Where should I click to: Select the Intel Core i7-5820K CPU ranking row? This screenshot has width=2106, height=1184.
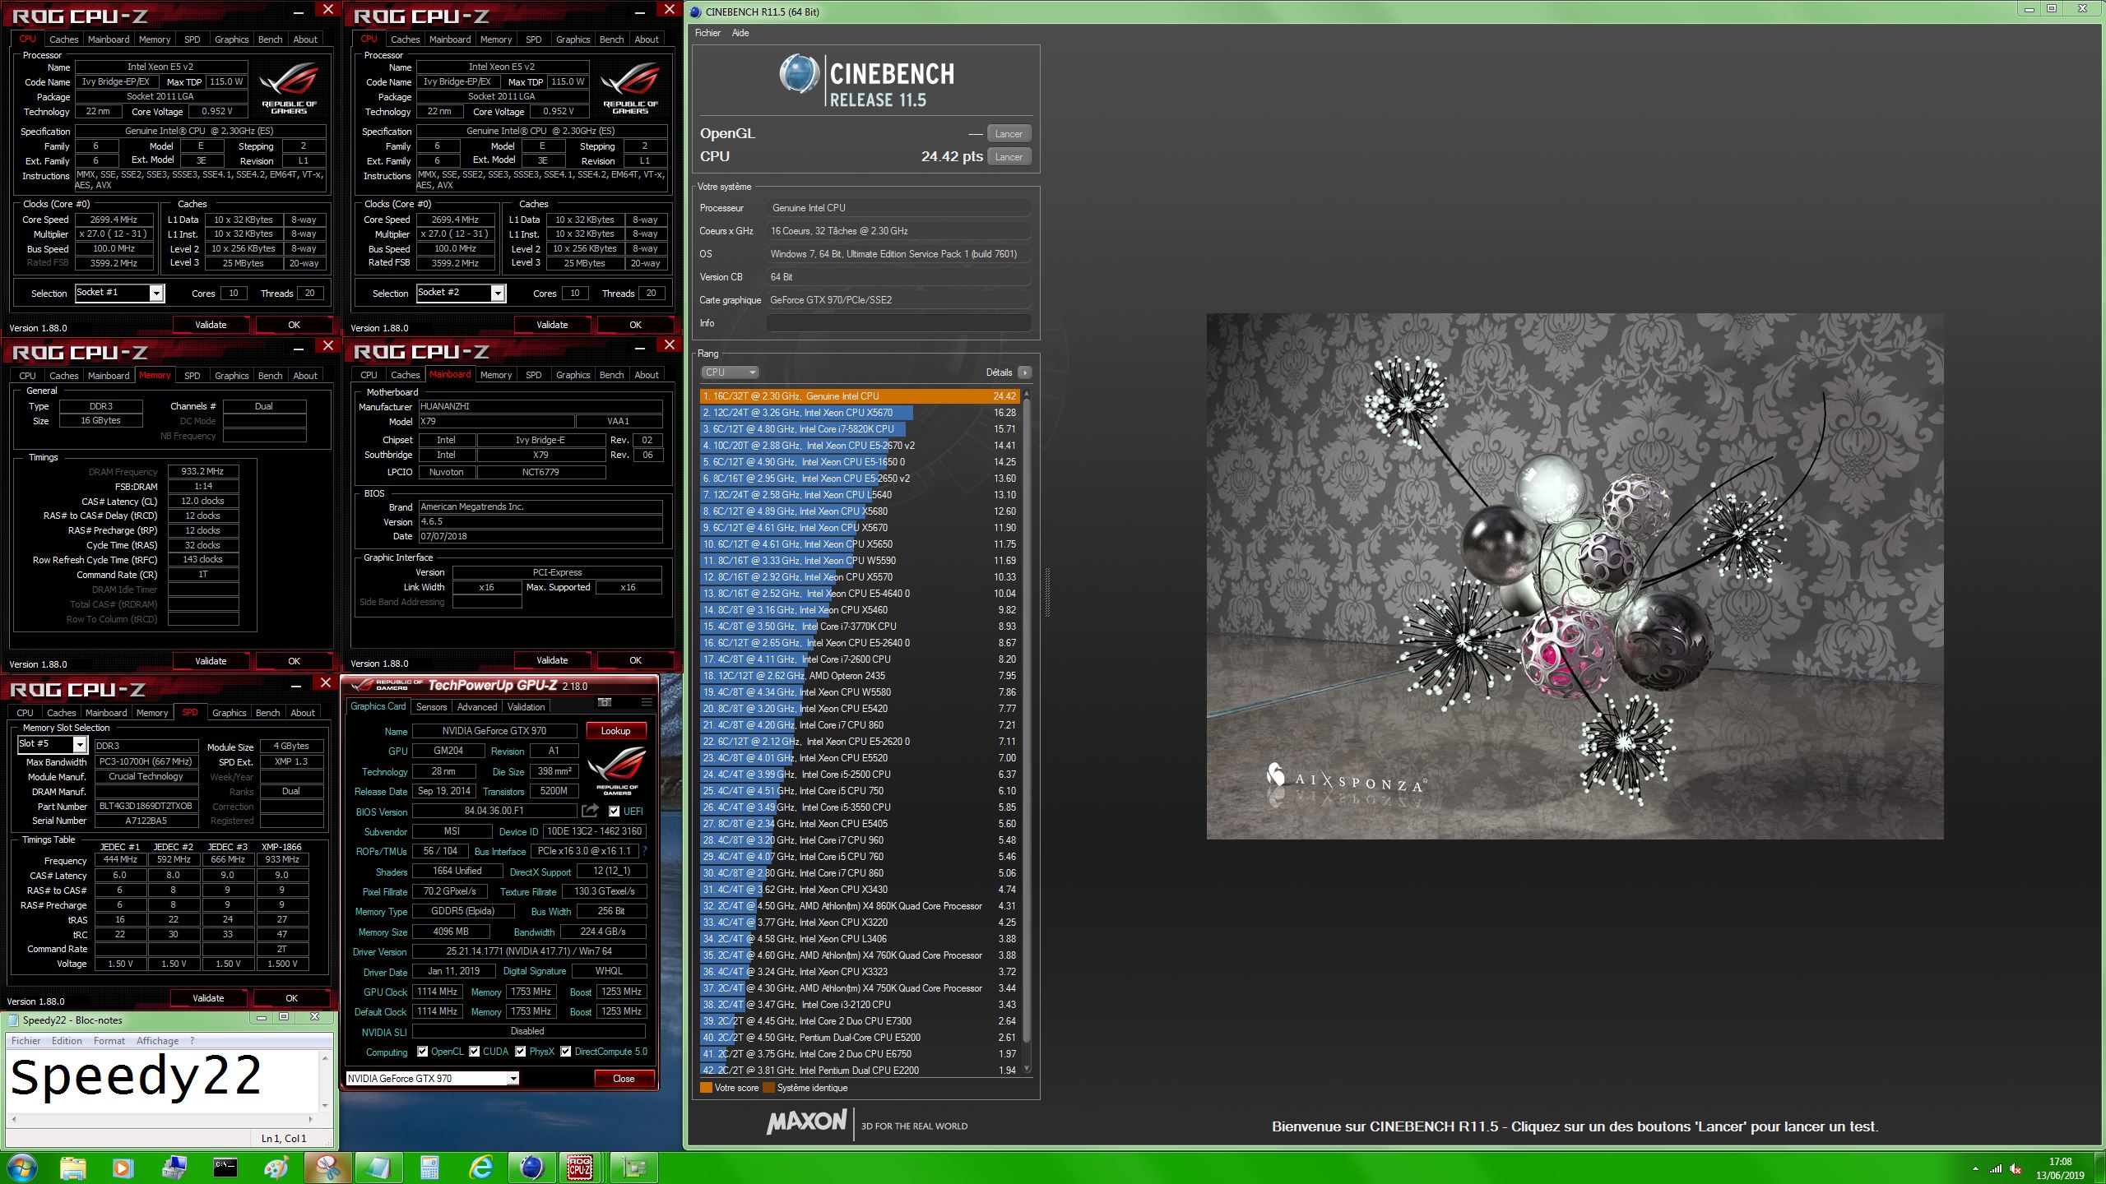click(859, 429)
